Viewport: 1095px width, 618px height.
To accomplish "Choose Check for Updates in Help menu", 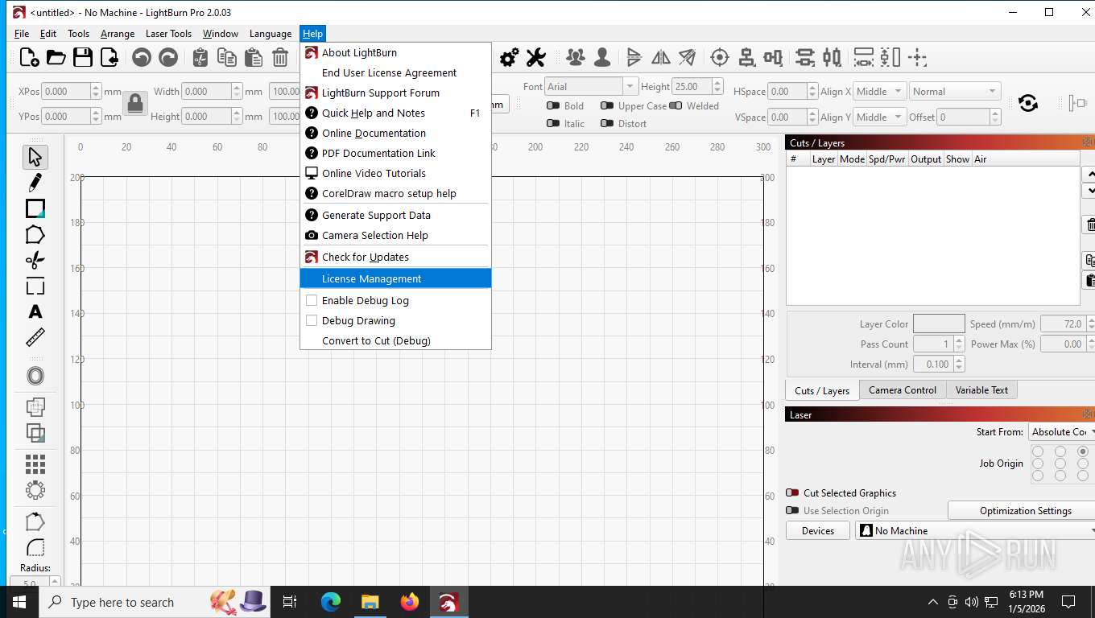I will [x=395, y=257].
